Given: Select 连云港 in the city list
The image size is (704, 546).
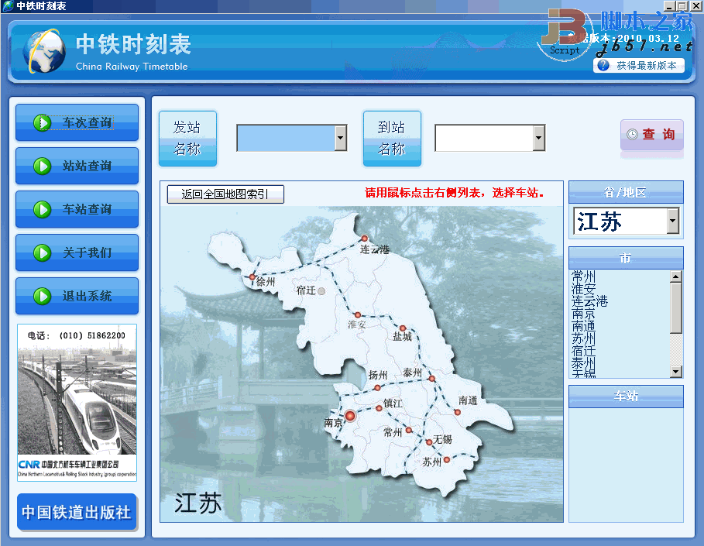Looking at the screenshot, I should pos(589,301).
